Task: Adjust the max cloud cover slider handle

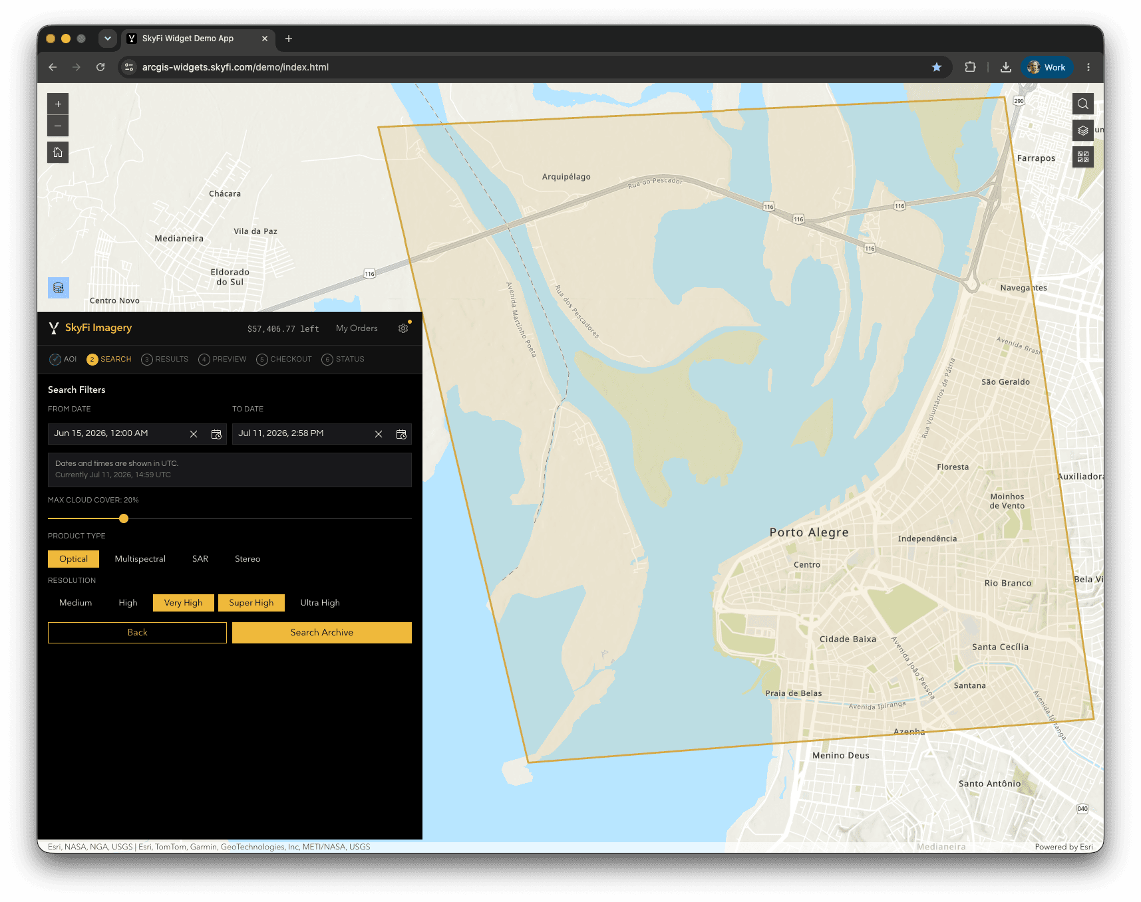Action: coord(124,518)
